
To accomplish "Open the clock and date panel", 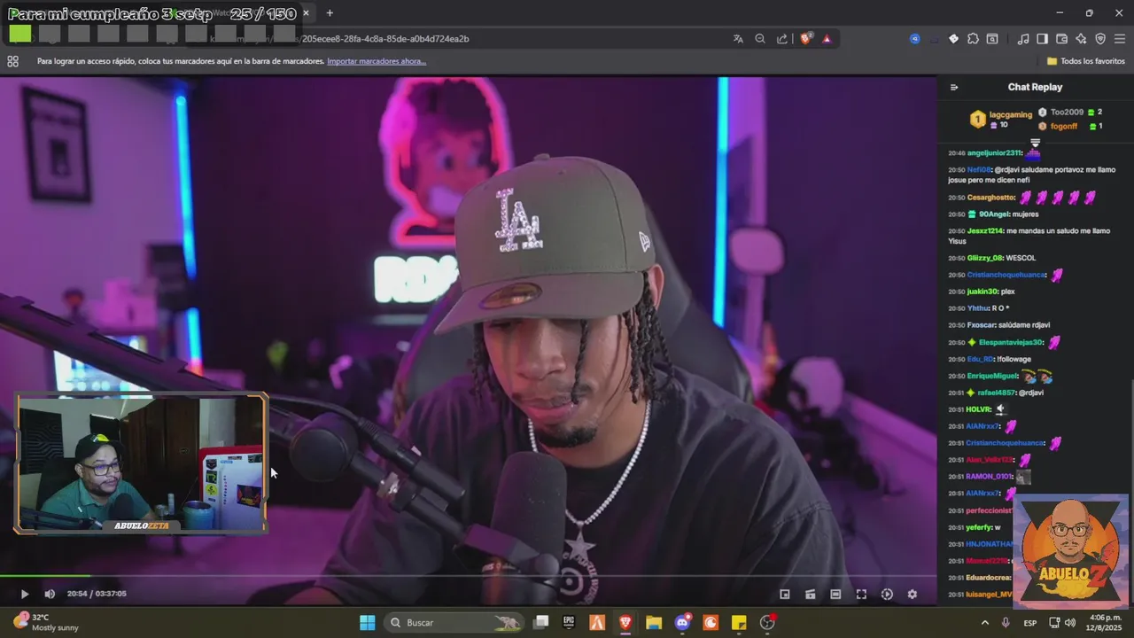I will coord(1105,622).
